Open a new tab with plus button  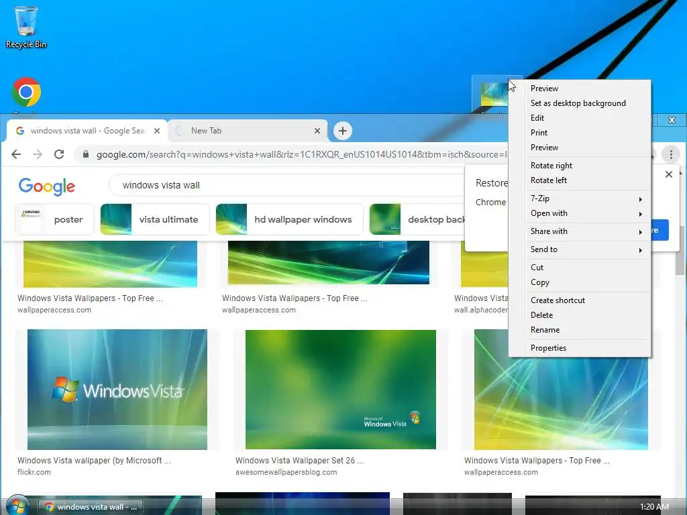click(x=343, y=131)
